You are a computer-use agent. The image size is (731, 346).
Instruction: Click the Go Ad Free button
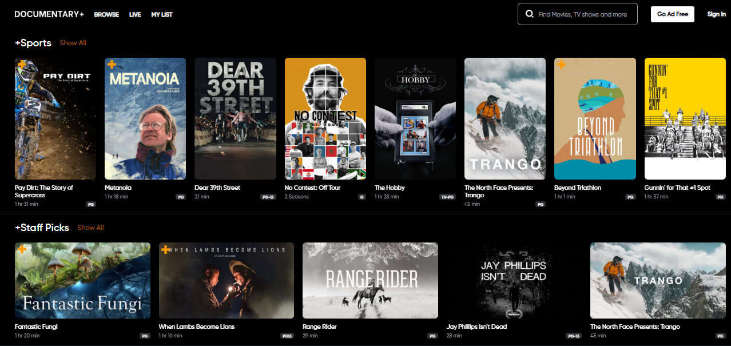672,14
